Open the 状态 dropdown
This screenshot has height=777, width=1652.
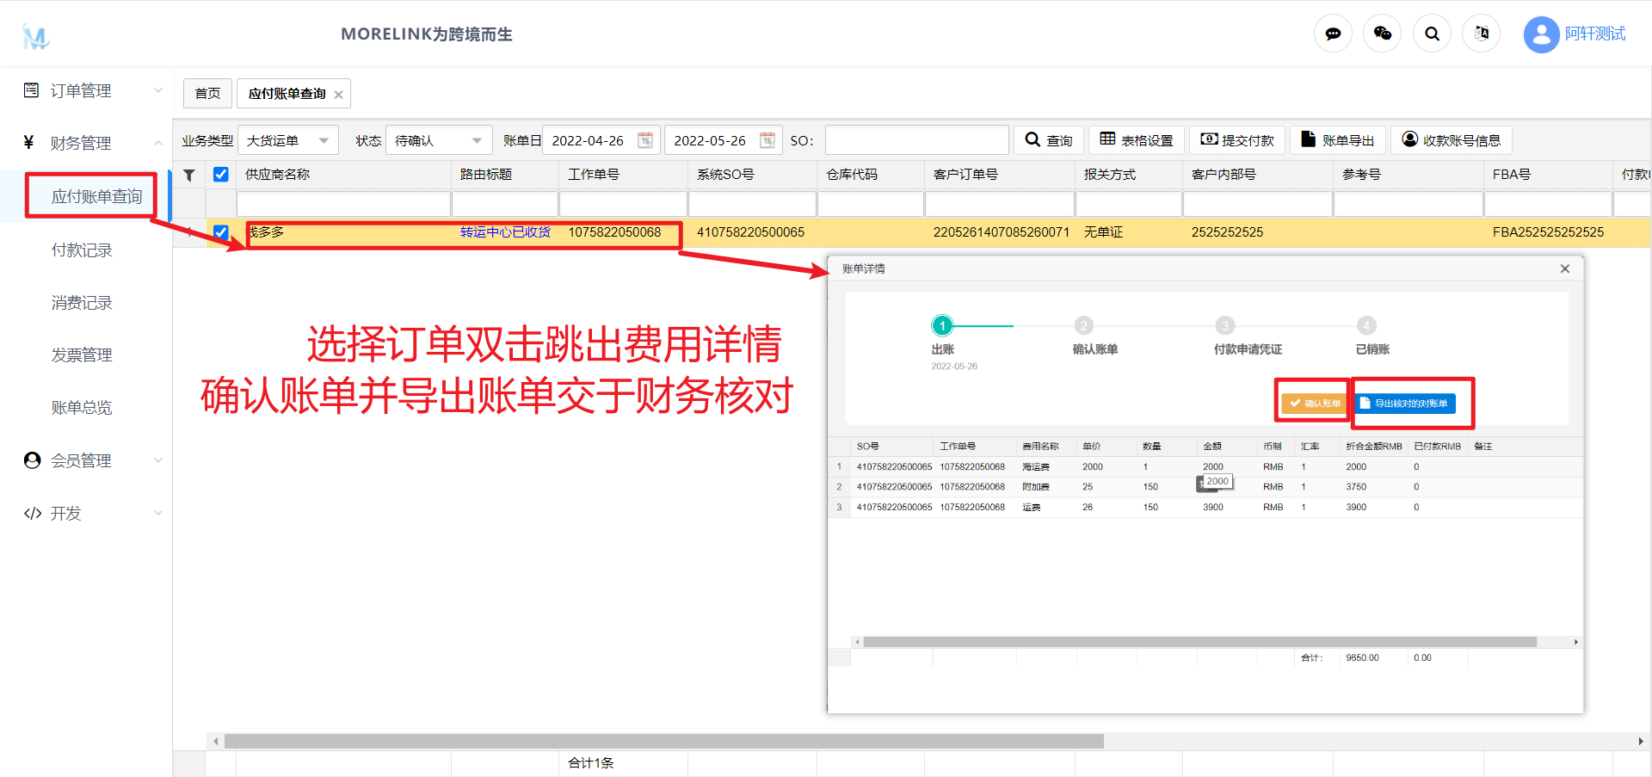(438, 140)
